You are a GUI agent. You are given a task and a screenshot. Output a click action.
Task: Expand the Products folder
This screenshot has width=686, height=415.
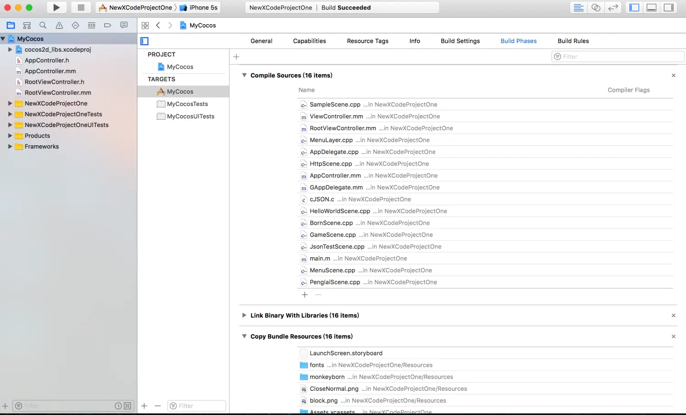(x=10, y=136)
